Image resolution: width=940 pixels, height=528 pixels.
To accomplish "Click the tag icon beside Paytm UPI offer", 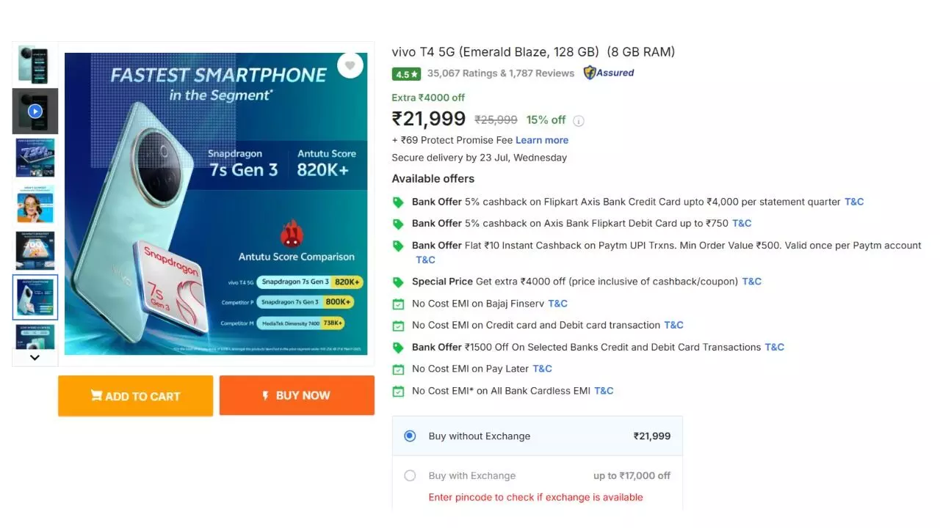I will click(398, 246).
